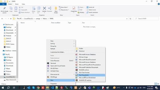The width and height of the screenshot is (160, 90).
Task: Switch to the View ribbon tab
Action: pyautogui.click(x=23, y=4)
